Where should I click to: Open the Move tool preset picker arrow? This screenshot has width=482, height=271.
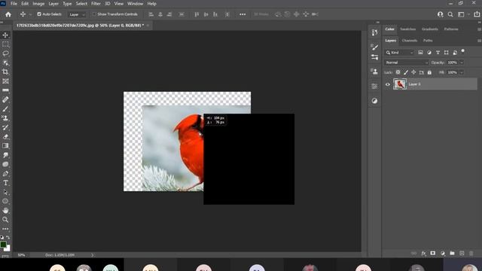30,14
